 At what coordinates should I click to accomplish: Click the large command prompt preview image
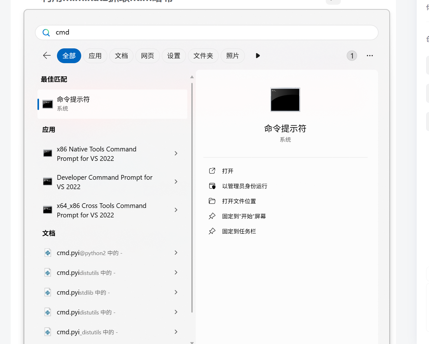tap(285, 100)
